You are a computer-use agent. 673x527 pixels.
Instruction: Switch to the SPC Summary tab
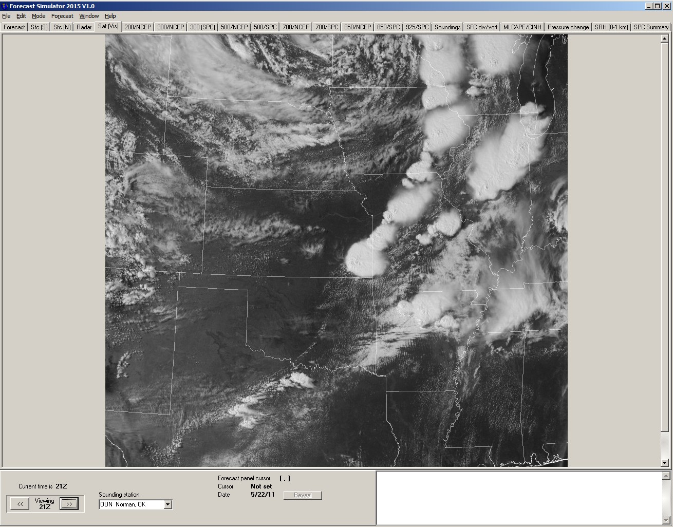pos(651,27)
